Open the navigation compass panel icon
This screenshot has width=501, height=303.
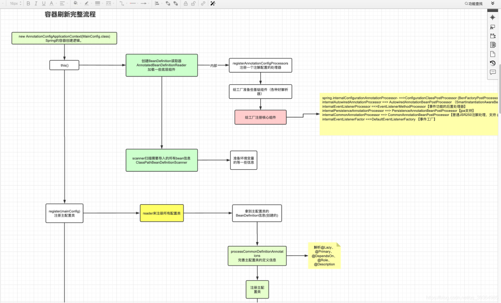coord(492,18)
